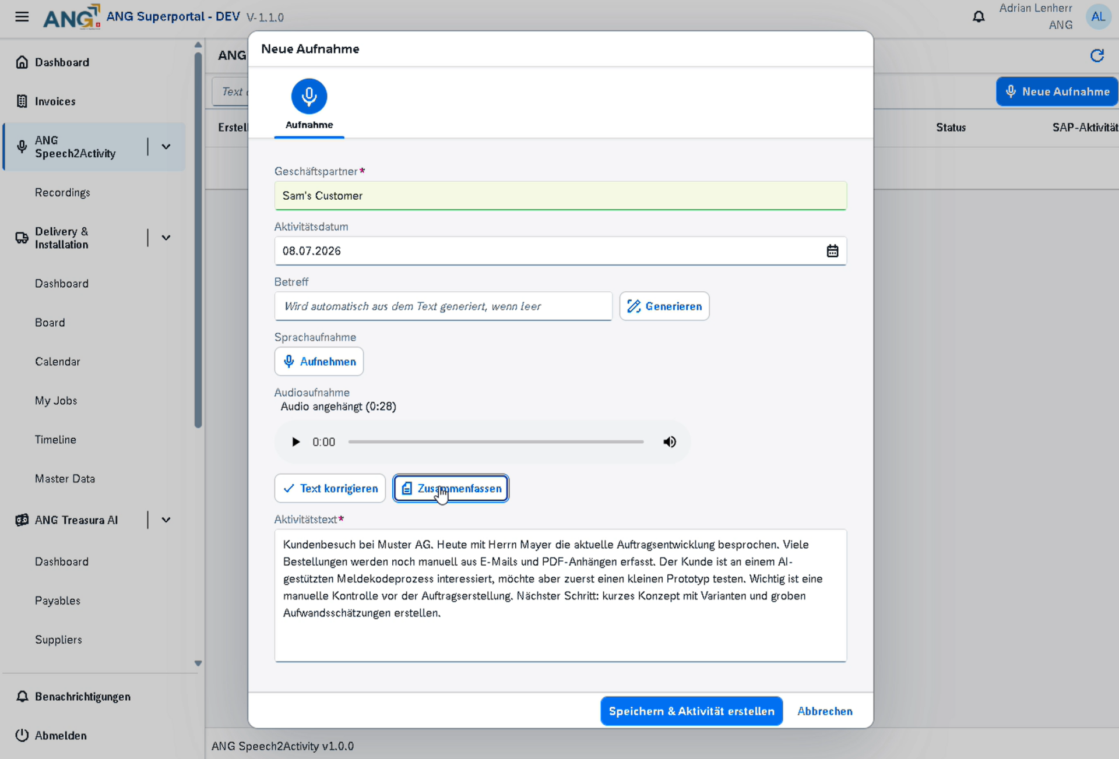Mute the audio player volume

(x=670, y=442)
